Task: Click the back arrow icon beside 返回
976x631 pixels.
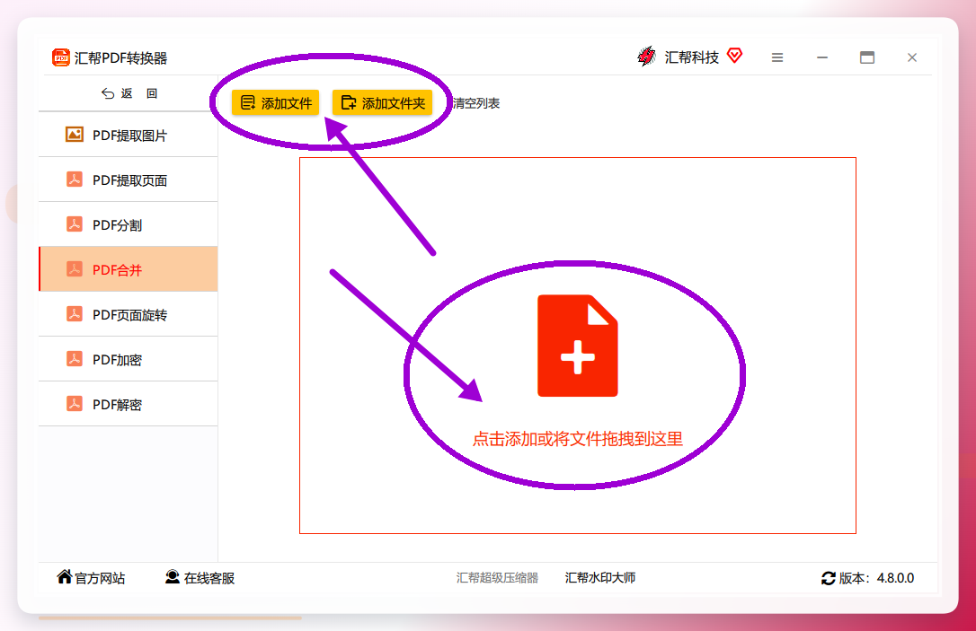Action: coord(108,93)
